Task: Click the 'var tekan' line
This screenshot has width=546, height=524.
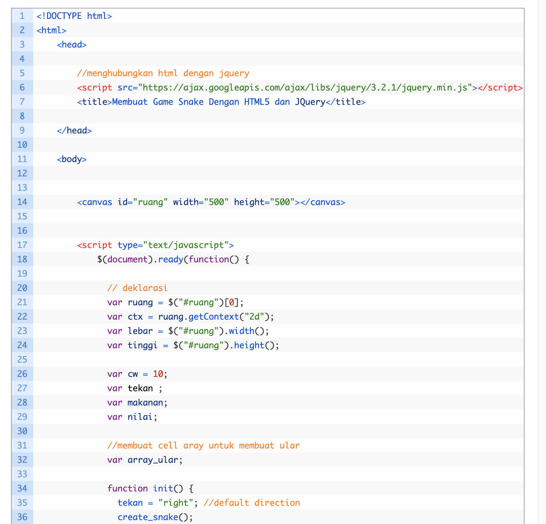Action: tap(135, 388)
